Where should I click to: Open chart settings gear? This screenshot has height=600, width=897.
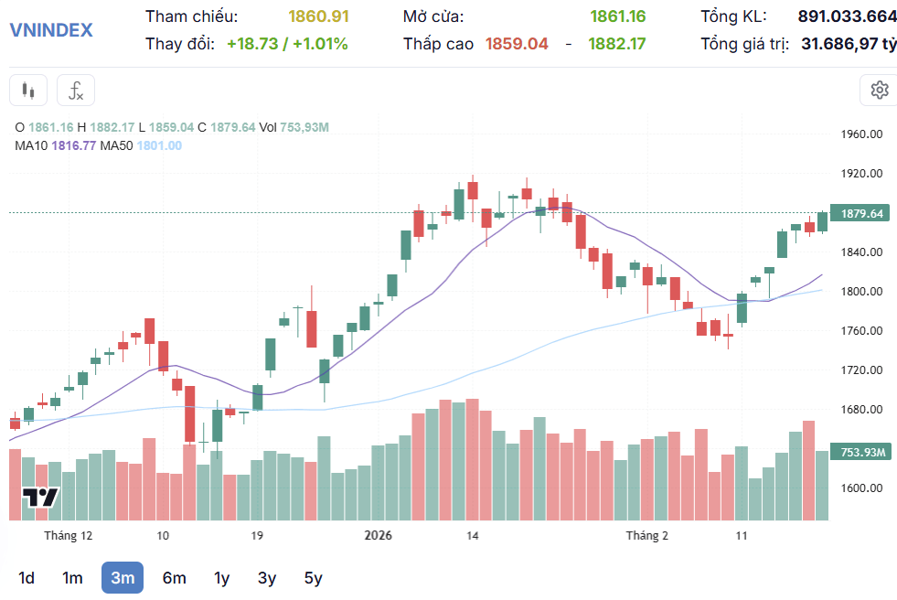coord(879,91)
